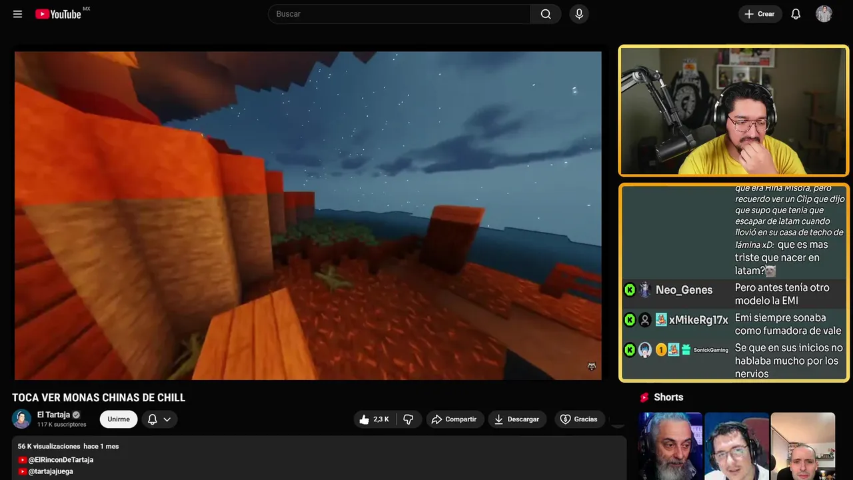The image size is (853, 480).
Task: Click the Gracias button
Action: pyautogui.click(x=578, y=419)
